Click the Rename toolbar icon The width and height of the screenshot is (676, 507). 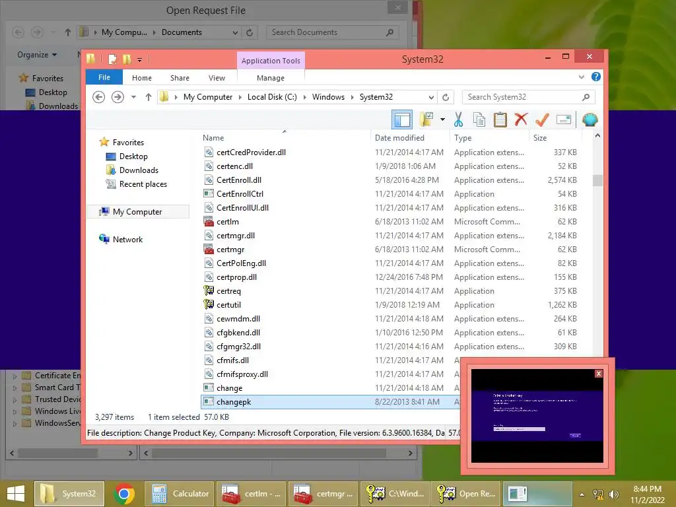[564, 119]
